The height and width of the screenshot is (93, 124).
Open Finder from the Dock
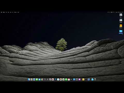(x=29, y=79)
